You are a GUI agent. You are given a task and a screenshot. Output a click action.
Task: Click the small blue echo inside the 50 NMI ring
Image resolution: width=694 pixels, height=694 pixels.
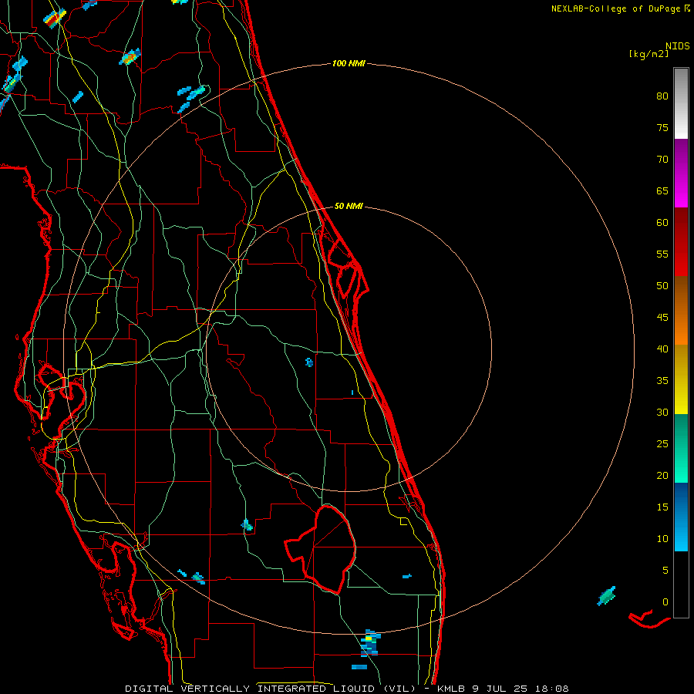[309, 362]
